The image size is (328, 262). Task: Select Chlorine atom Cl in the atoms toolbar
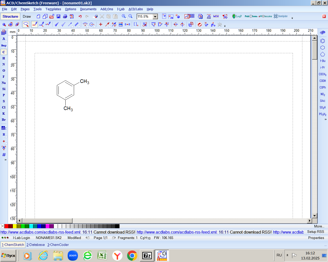pyautogui.click(x=4, y=107)
